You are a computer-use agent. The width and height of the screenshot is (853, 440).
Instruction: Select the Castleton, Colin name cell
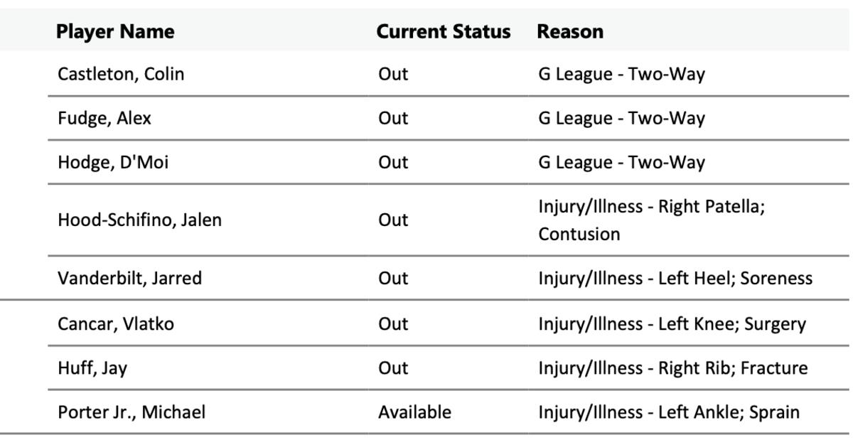coord(121,74)
